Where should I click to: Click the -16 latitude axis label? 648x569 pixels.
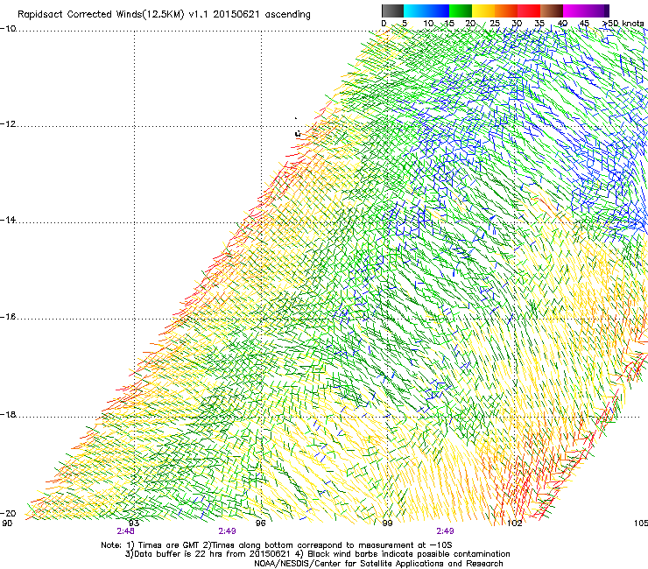tap(8, 317)
